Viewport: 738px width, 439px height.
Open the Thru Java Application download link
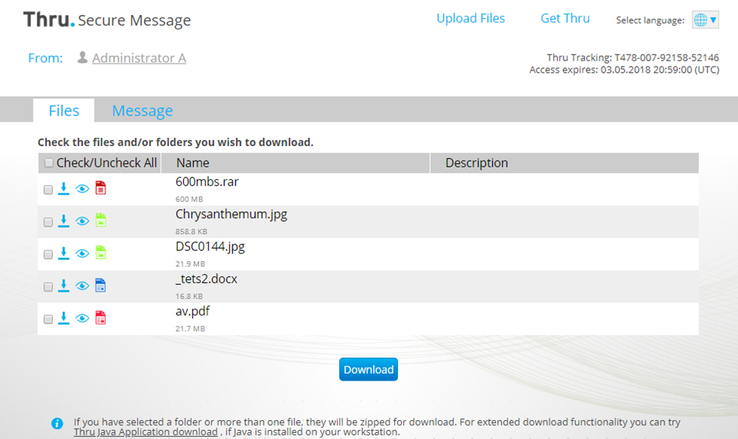145,432
